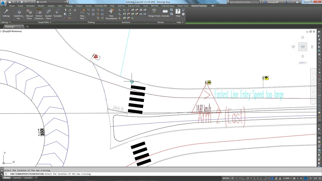Screen dimensions: 322x181
Task: Open the Vehicle Tracking Help button
Action: coord(178,13)
